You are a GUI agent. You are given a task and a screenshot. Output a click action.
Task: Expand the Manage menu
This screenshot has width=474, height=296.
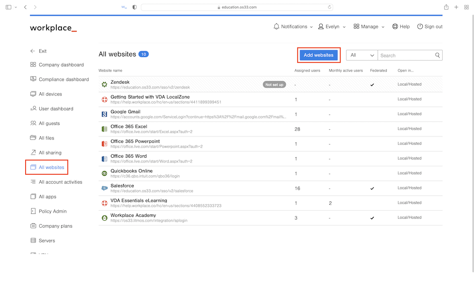click(x=383, y=27)
